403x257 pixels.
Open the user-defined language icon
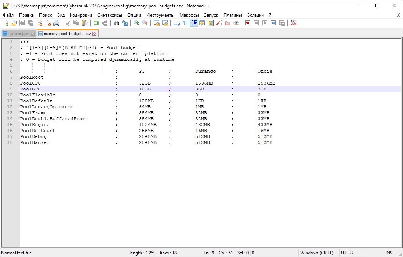pos(202,23)
